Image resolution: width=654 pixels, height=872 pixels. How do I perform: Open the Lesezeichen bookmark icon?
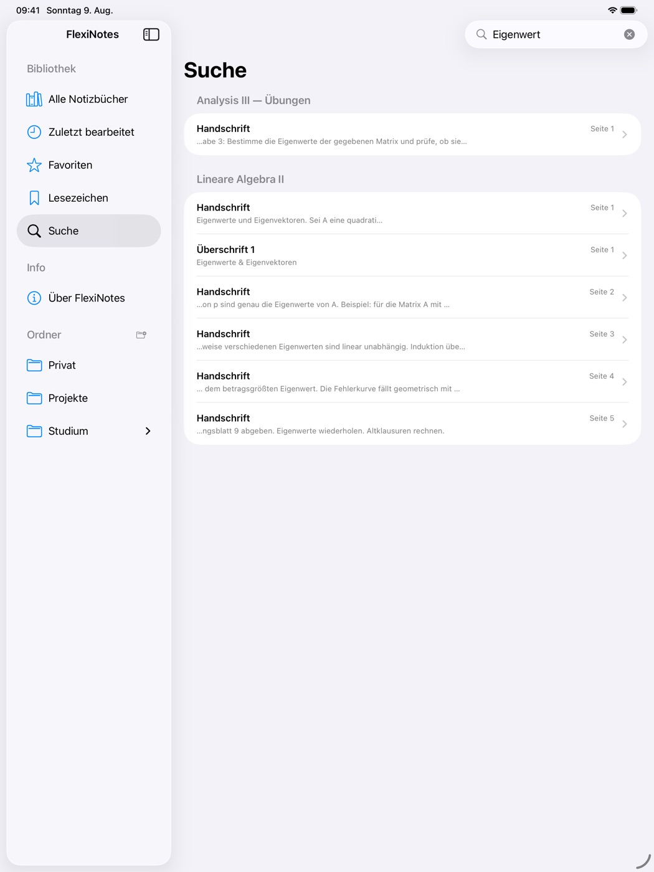pyautogui.click(x=34, y=198)
